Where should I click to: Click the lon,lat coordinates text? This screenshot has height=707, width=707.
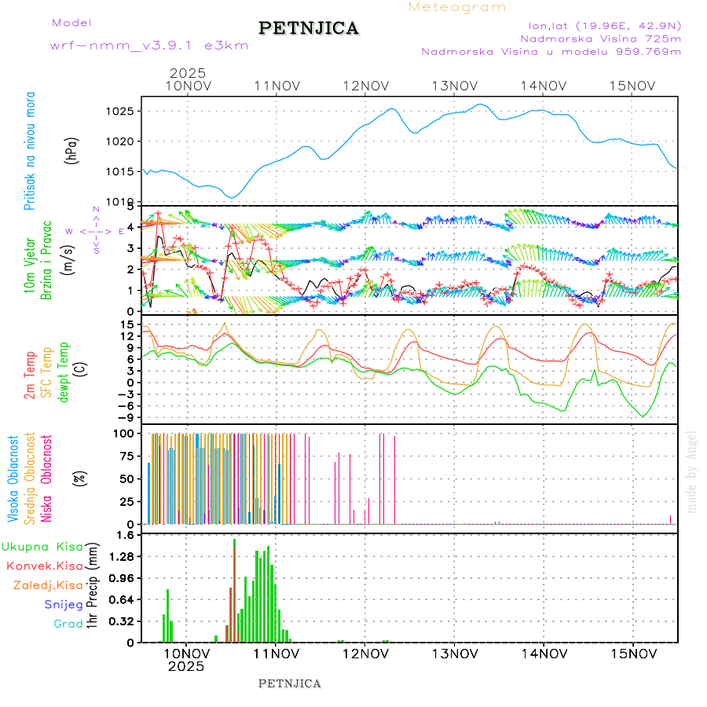pyautogui.click(x=604, y=24)
